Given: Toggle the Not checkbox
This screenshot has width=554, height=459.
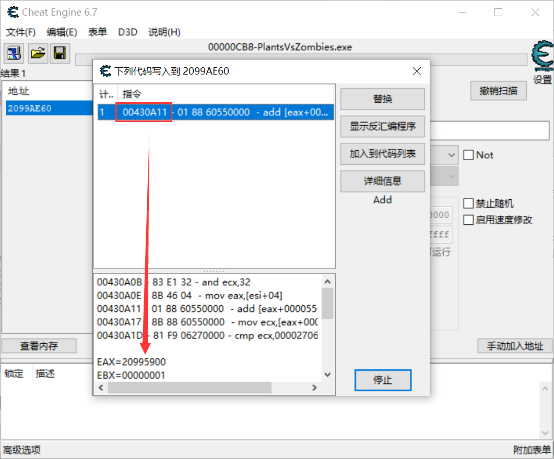Looking at the screenshot, I should click(468, 155).
